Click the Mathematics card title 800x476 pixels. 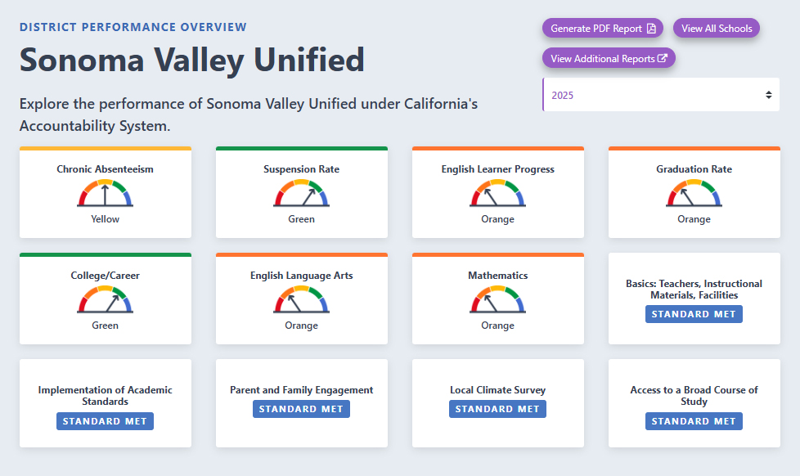coord(497,276)
